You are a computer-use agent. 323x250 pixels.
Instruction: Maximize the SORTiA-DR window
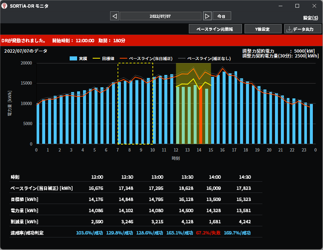point(297,6)
